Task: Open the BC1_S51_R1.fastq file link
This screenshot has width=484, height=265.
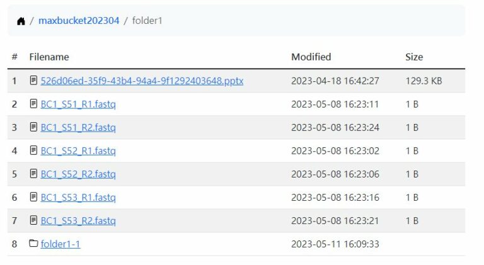Action: 78,104
